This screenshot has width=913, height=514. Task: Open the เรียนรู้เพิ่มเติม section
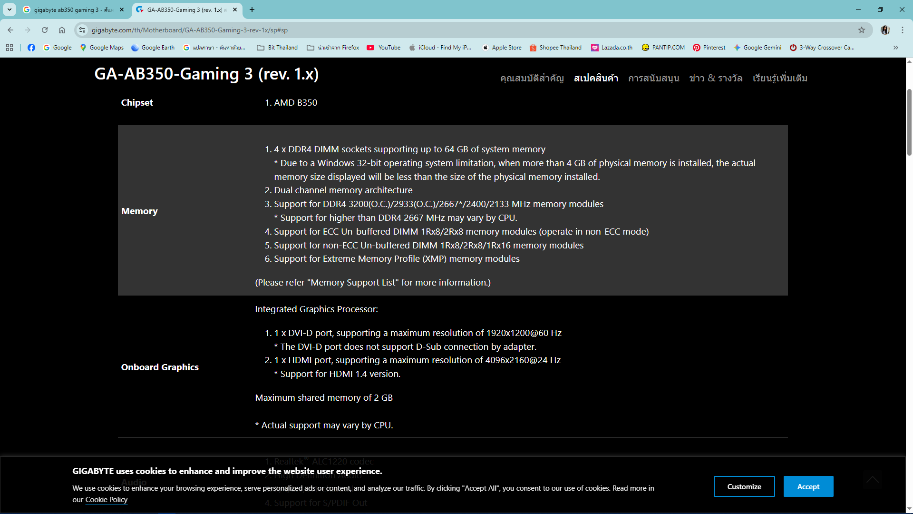point(780,78)
